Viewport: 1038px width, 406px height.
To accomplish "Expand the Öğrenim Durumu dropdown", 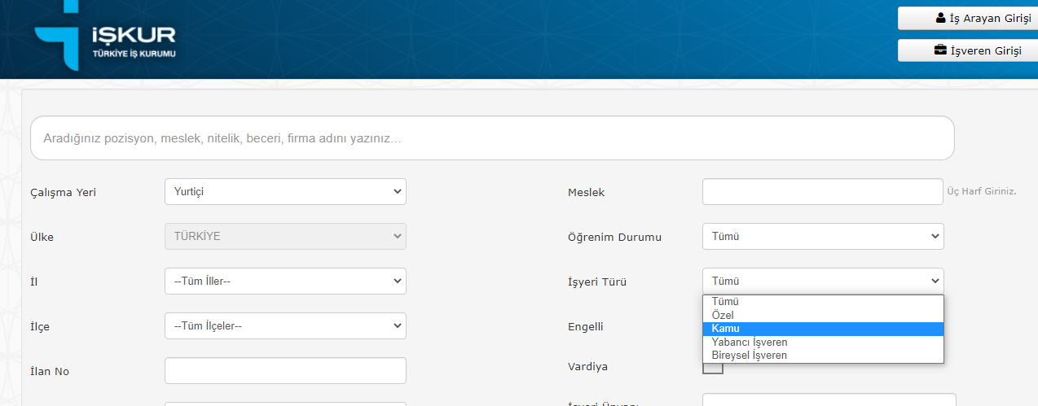I will click(823, 237).
